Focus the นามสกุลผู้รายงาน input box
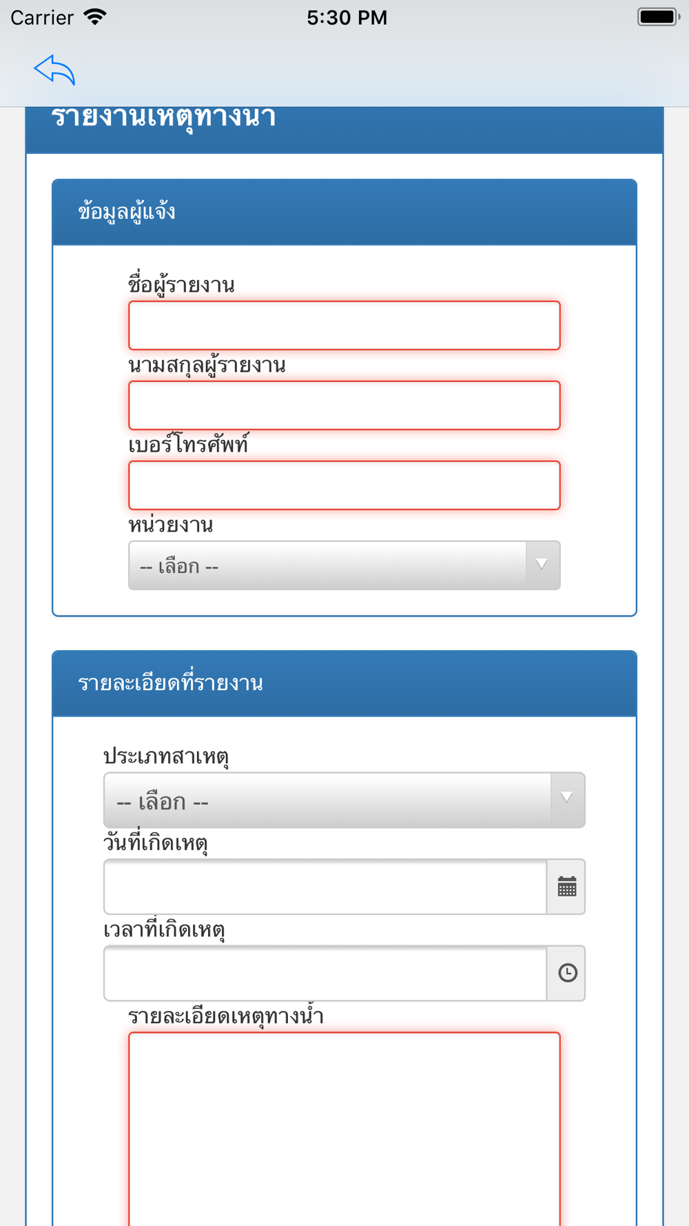This screenshot has width=689, height=1226. point(344,405)
